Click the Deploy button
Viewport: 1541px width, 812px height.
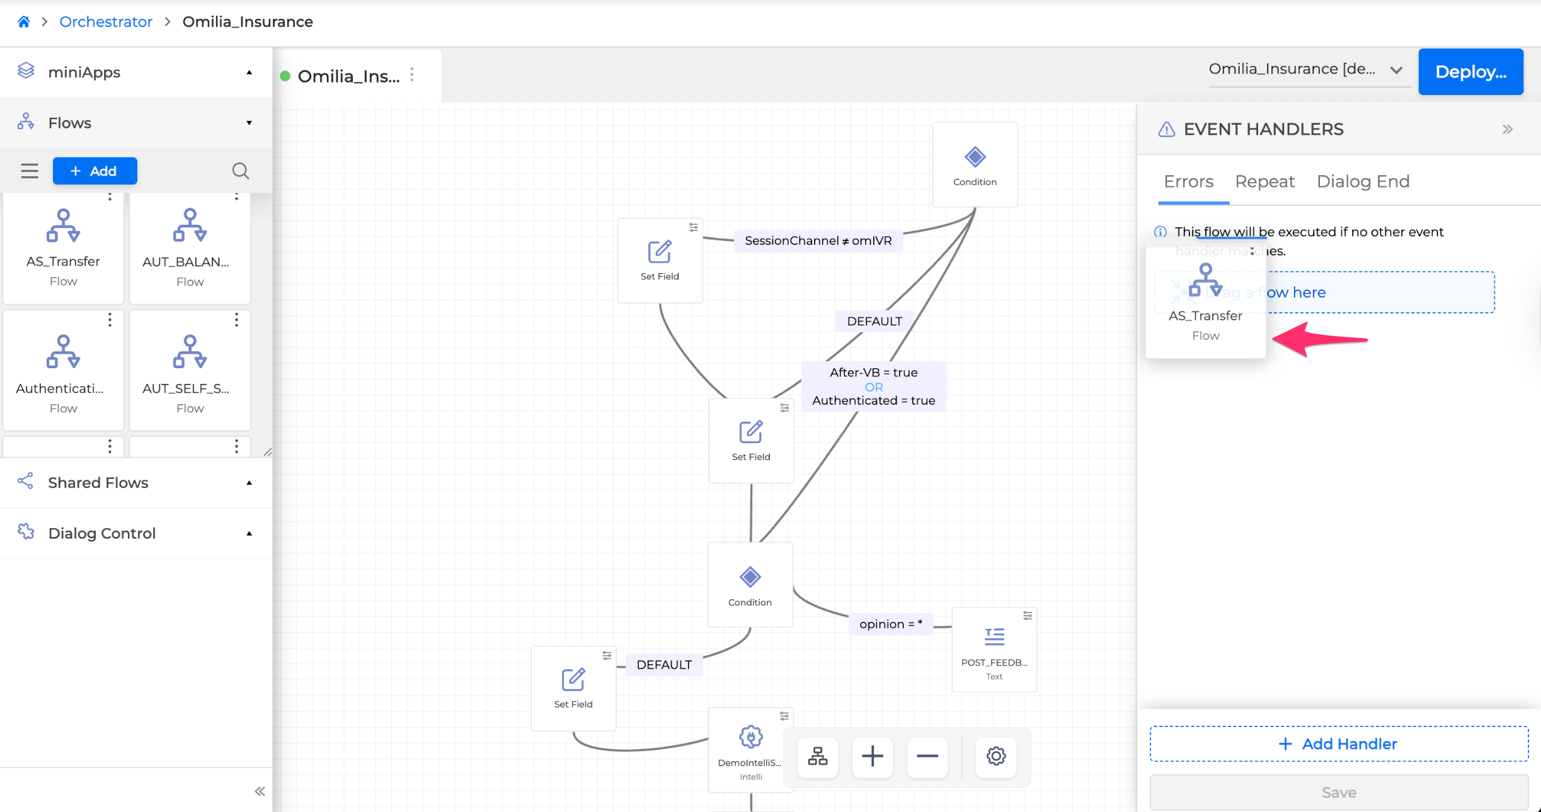click(x=1470, y=72)
